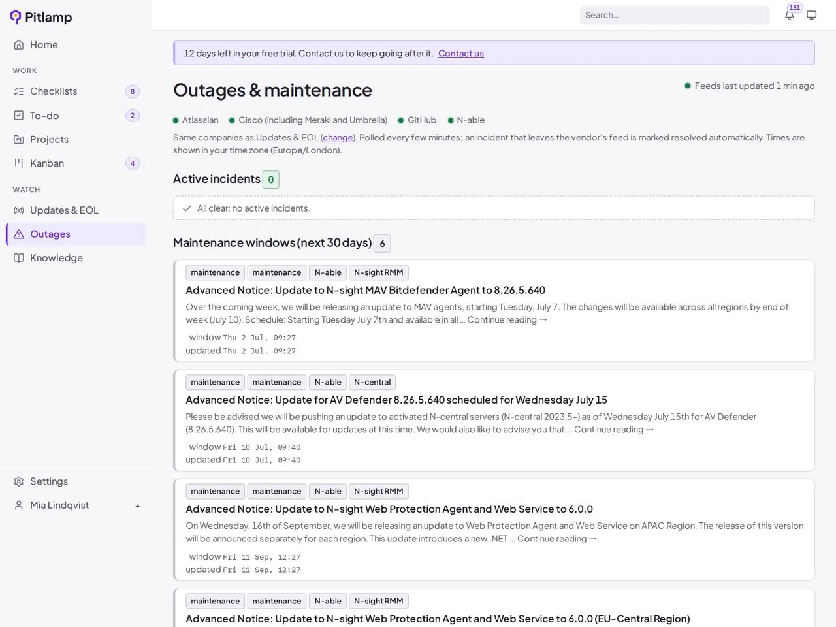This screenshot has height=627, width=836.
Task: Click the Knowledge book icon
Action: point(19,258)
